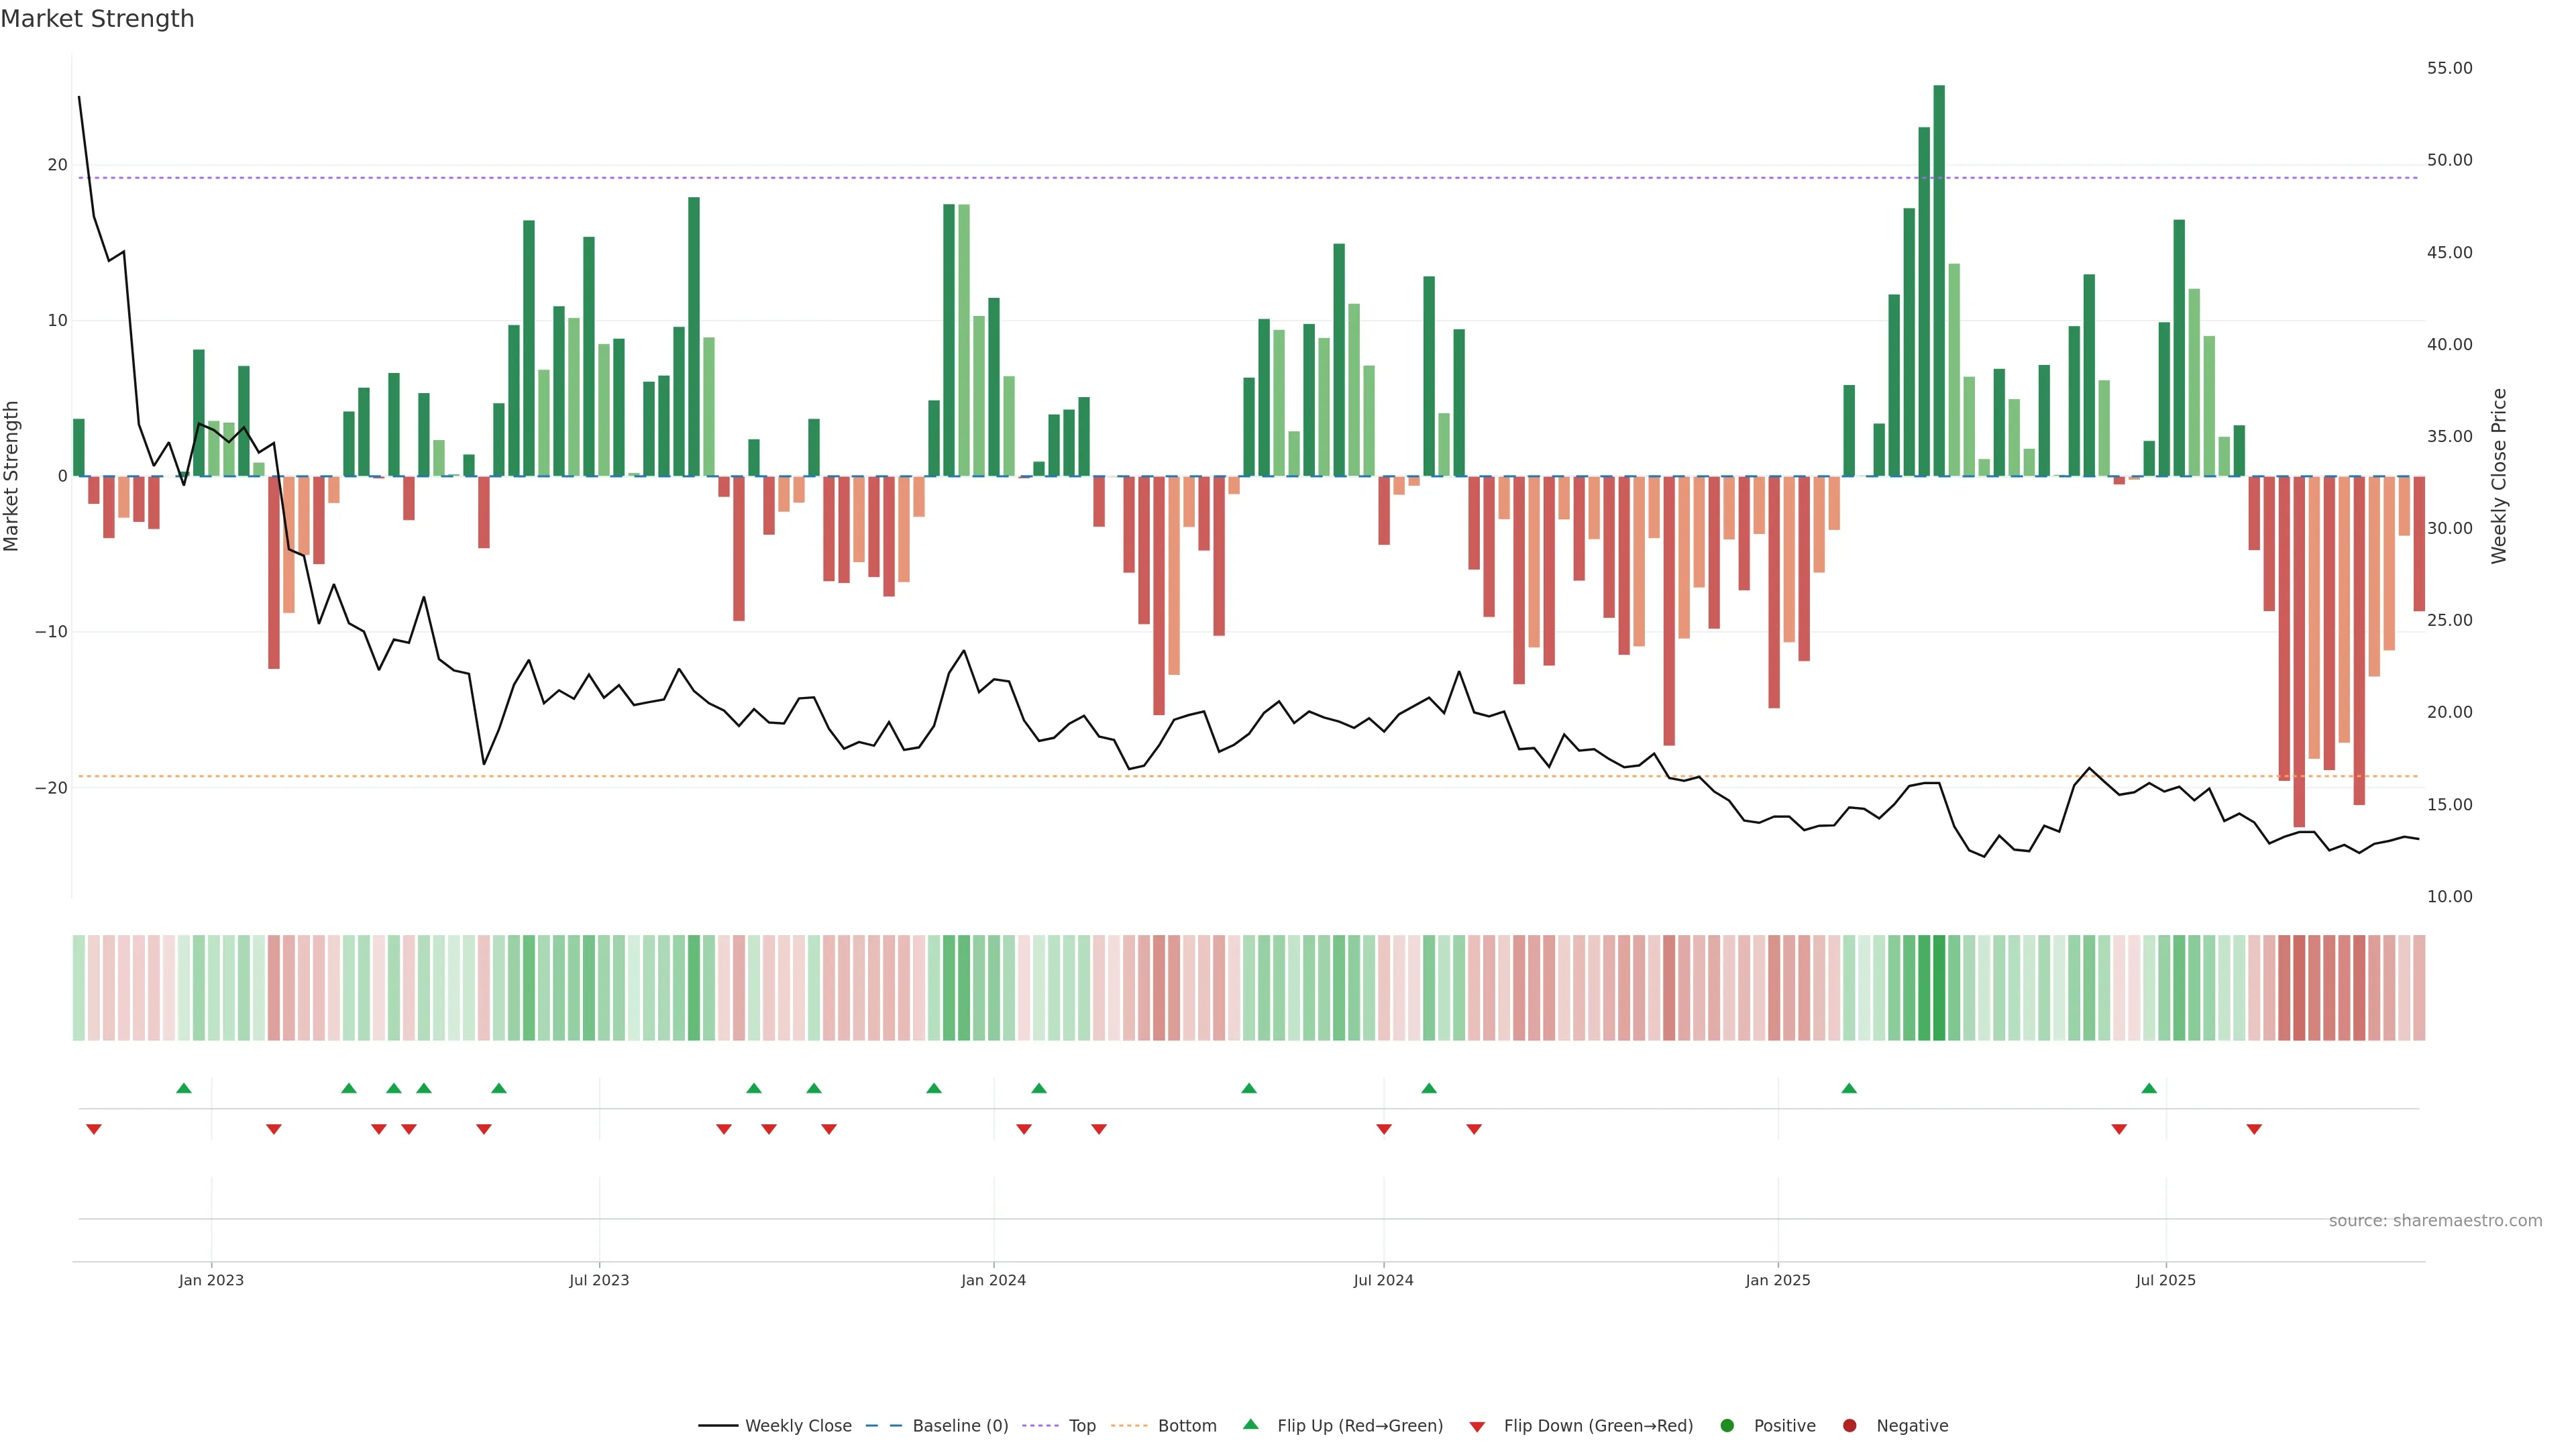Click Flip Up green triangle legend icon
Screen dimensions: 2576x1449
coord(1250,1424)
